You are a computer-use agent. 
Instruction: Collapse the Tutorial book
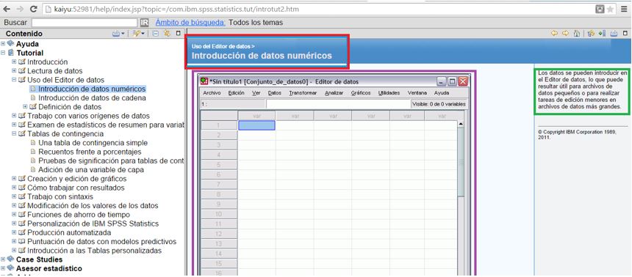point(3,53)
